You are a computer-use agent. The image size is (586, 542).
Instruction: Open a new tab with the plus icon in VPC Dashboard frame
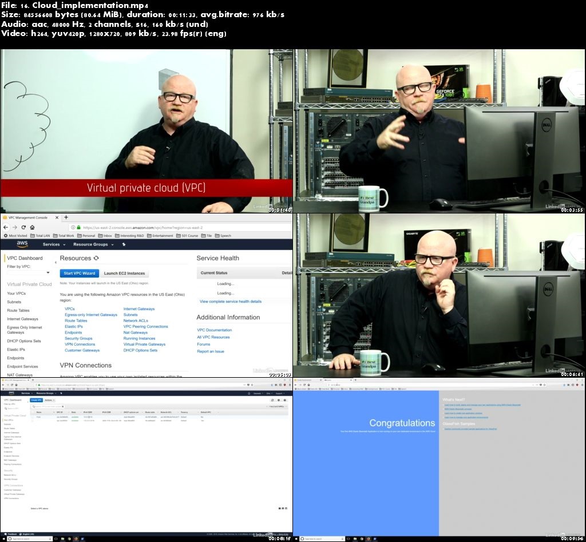[66, 217]
